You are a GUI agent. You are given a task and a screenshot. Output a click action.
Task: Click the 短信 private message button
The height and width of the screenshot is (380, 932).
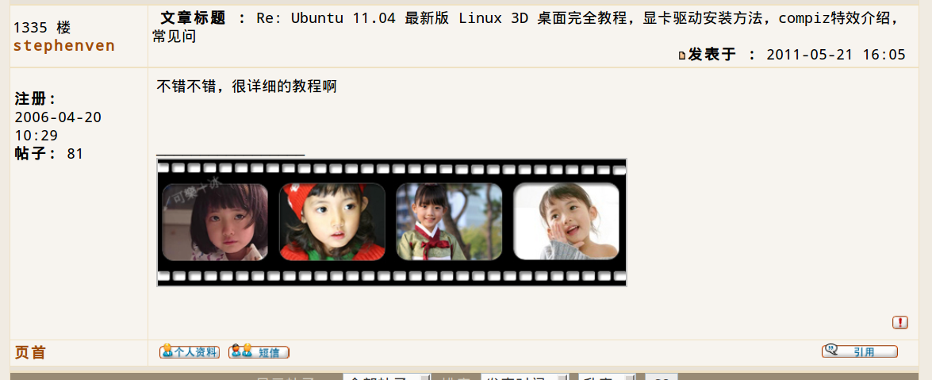259,352
